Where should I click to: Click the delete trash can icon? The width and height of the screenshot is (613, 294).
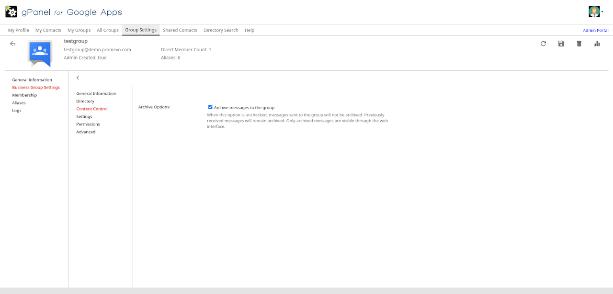[579, 44]
